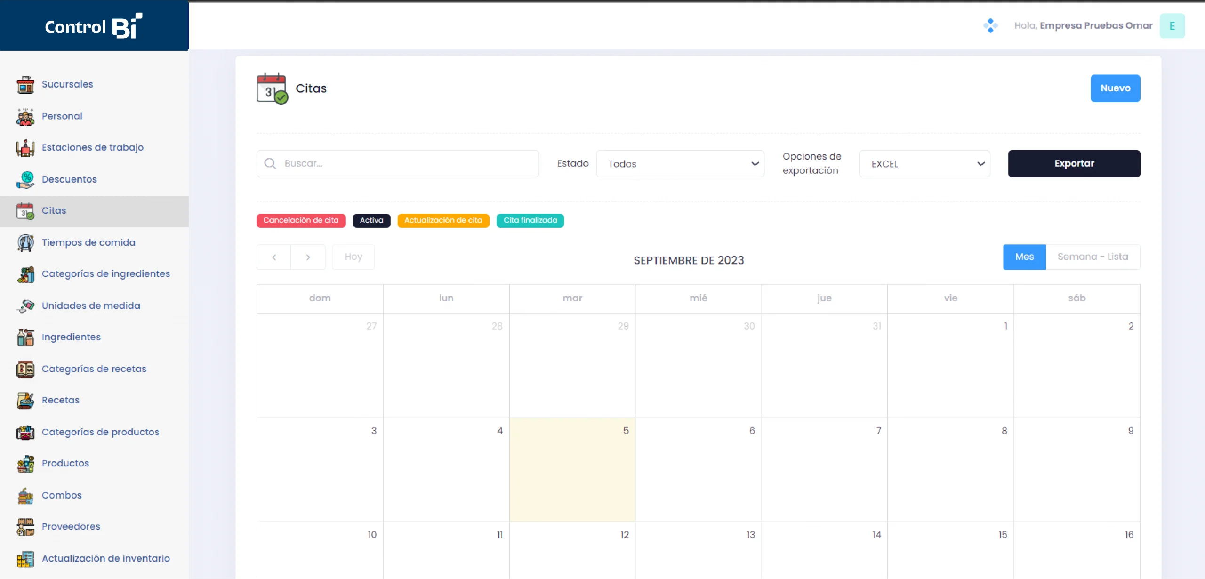1205x579 pixels.
Task: Click the Actualización de inventario icon
Action: tap(25, 559)
